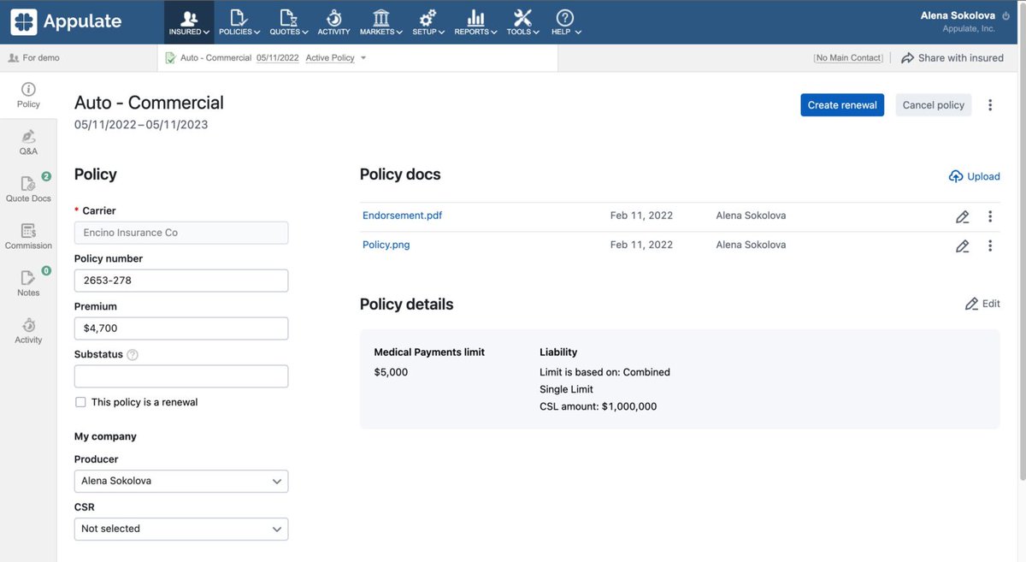Viewport: 1026px width, 562px height.
Task: Click Edit policy details
Action: click(x=982, y=304)
